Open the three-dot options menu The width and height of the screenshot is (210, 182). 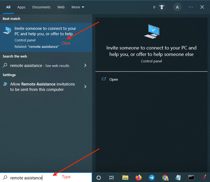point(191,7)
